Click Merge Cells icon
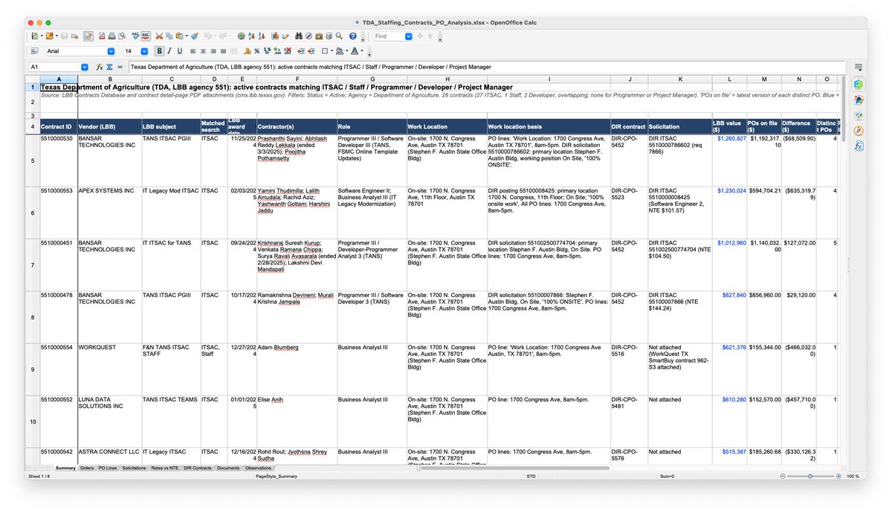Screen dimensions: 892x512 pos(233,51)
